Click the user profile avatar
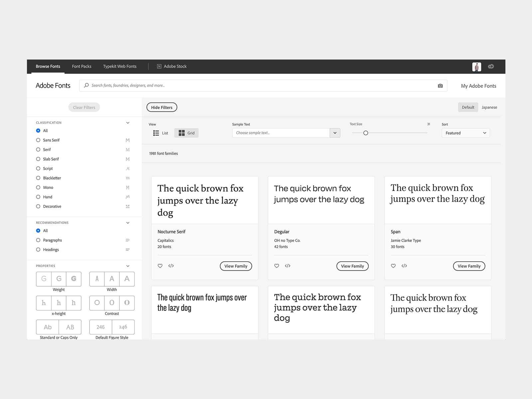The image size is (532, 399). (477, 66)
